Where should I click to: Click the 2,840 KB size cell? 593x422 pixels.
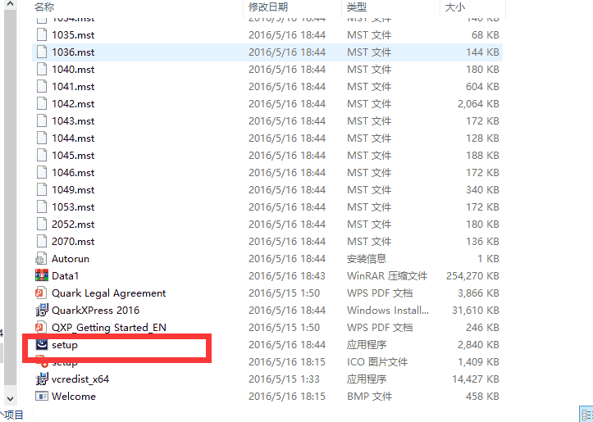click(x=478, y=344)
